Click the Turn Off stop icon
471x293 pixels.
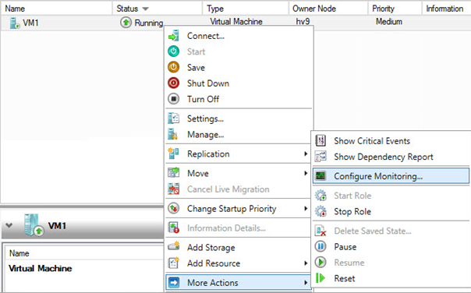coord(173,99)
